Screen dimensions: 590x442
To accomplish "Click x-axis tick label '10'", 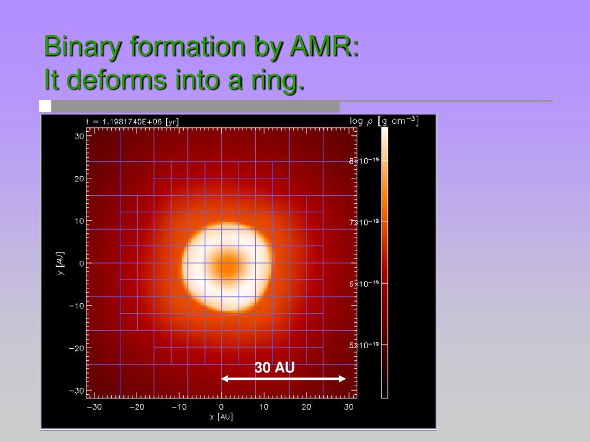I will click(264, 407).
